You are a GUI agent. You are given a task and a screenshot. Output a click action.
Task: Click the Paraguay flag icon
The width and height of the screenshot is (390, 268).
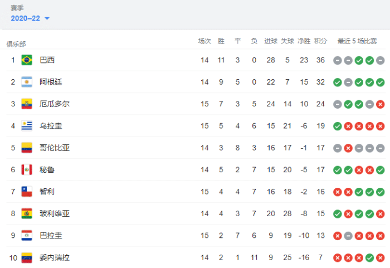[x=27, y=236]
